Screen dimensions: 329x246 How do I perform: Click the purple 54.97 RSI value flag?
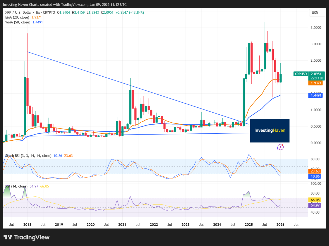pos(314,205)
